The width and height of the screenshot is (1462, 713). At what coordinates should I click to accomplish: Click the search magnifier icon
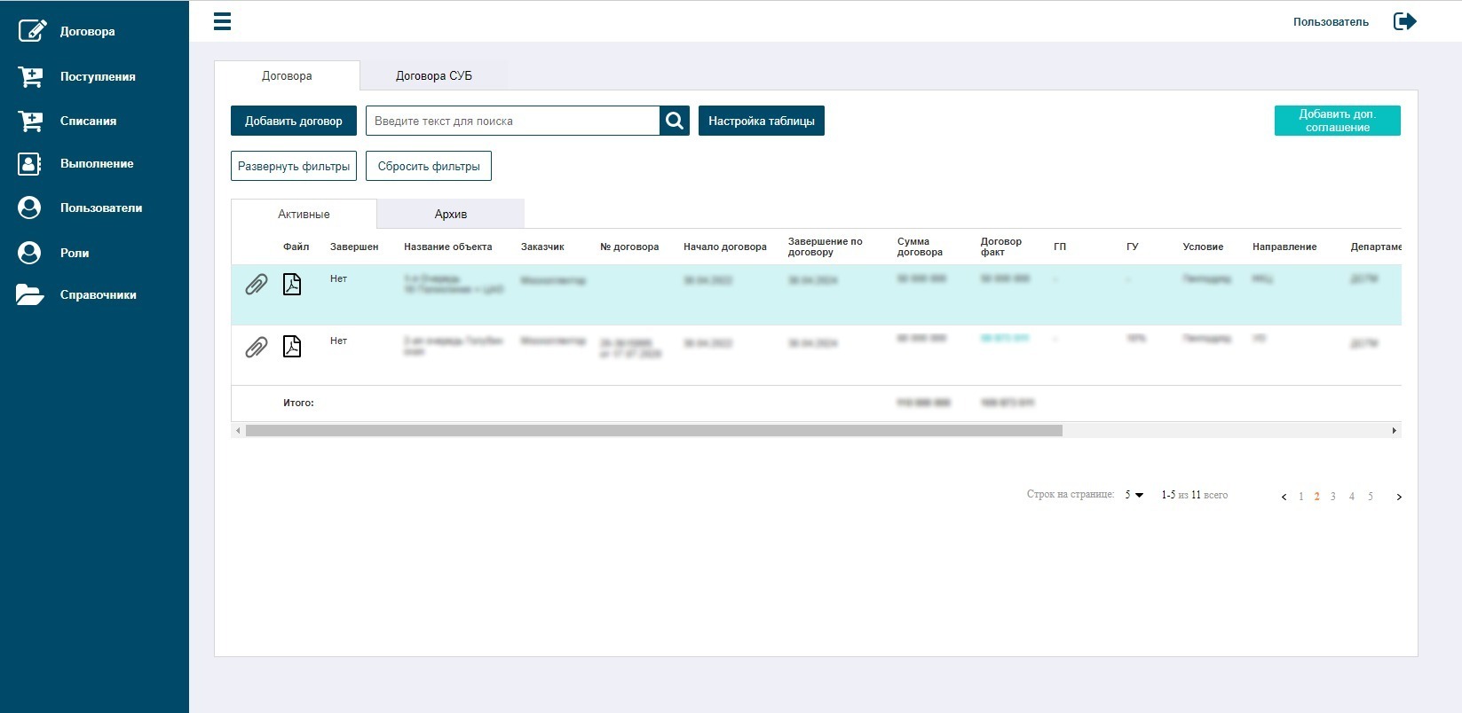675,121
